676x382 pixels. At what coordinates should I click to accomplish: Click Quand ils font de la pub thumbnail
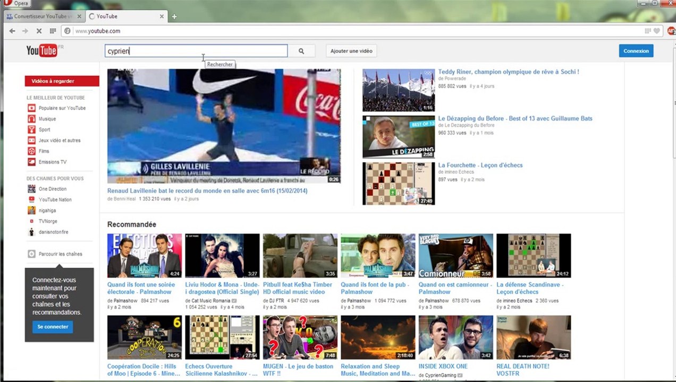378,256
